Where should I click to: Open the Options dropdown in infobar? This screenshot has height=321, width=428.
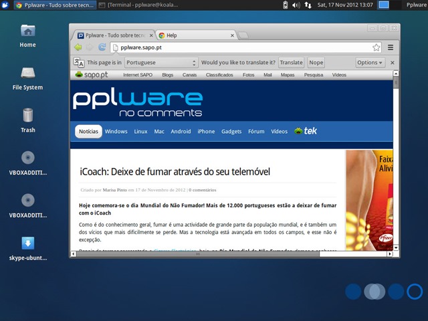370,62
